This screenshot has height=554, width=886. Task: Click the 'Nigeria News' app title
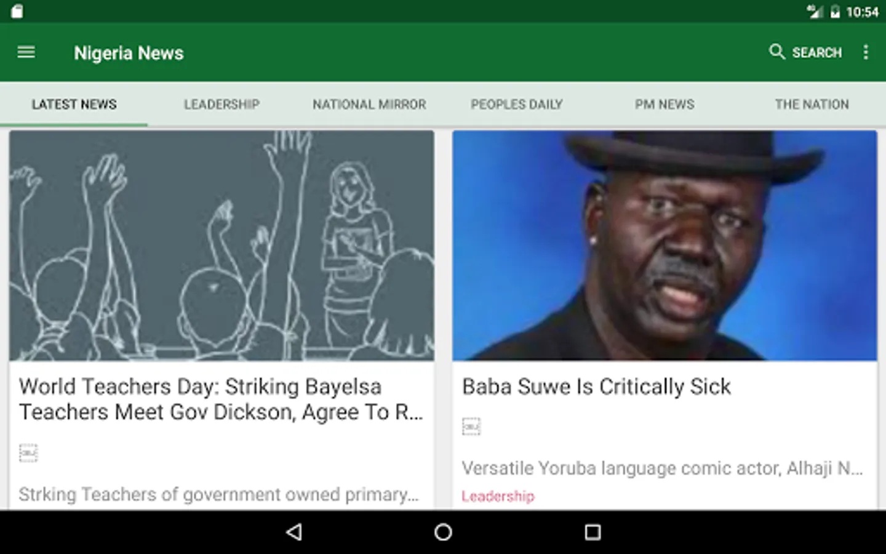click(x=129, y=53)
